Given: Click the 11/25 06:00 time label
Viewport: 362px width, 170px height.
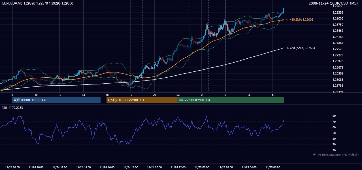Looking at the screenshot, I should pyautogui.click(x=273, y=167).
